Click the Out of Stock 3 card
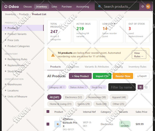 [x=137, y=31]
